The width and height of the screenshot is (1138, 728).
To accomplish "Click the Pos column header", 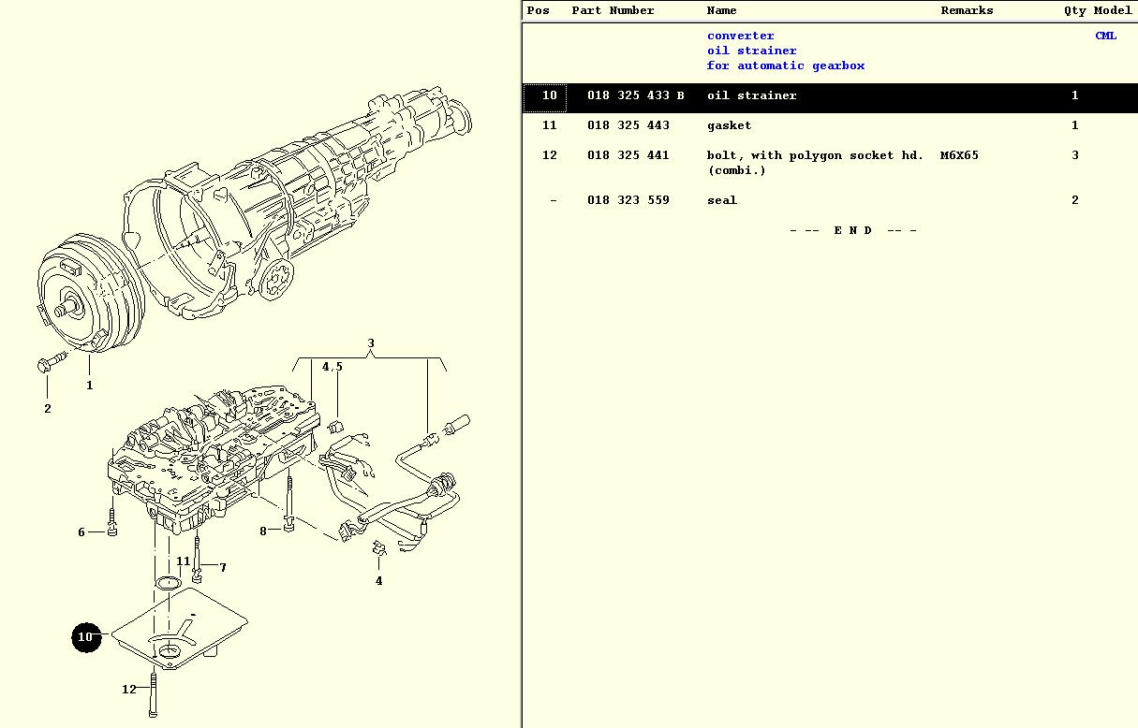I will pyautogui.click(x=539, y=10).
